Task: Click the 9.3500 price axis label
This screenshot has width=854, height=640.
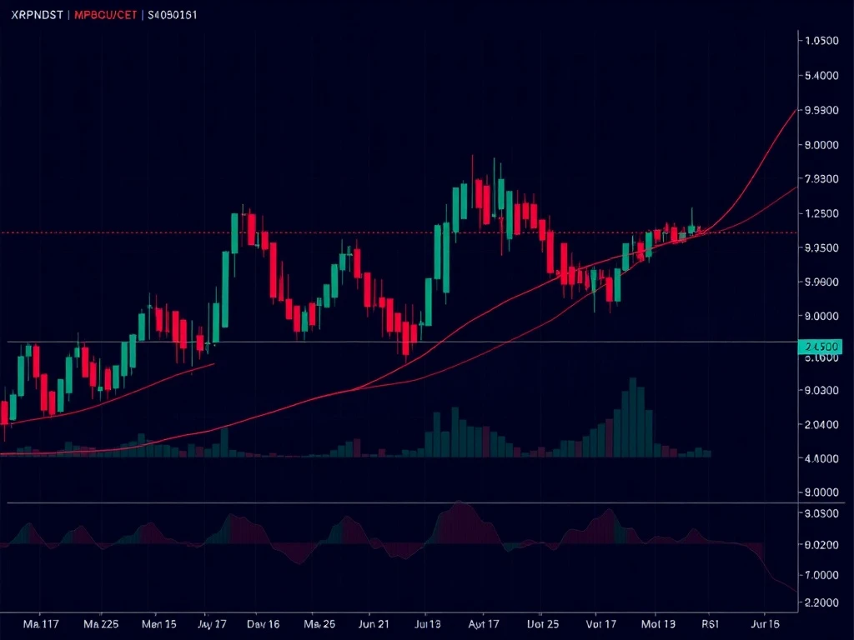Action: coord(821,247)
